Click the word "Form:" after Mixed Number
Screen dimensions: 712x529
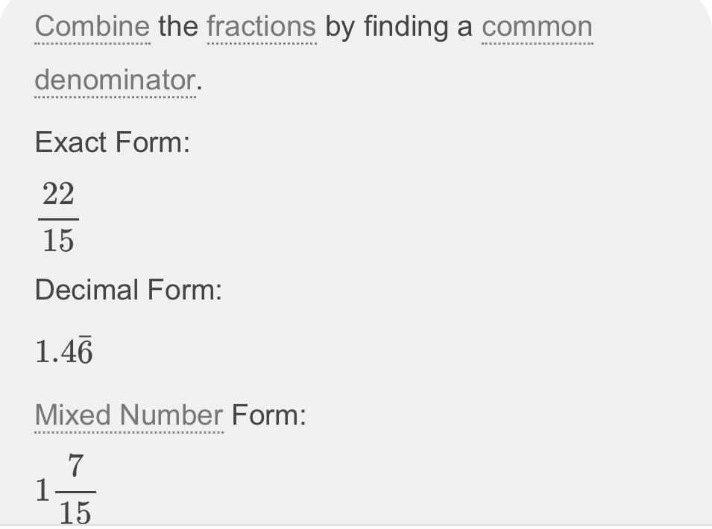pyautogui.click(x=269, y=415)
